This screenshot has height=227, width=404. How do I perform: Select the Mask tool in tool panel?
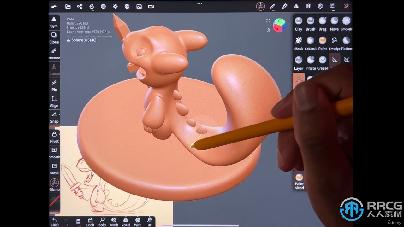pyautogui.click(x=299, y=44)
